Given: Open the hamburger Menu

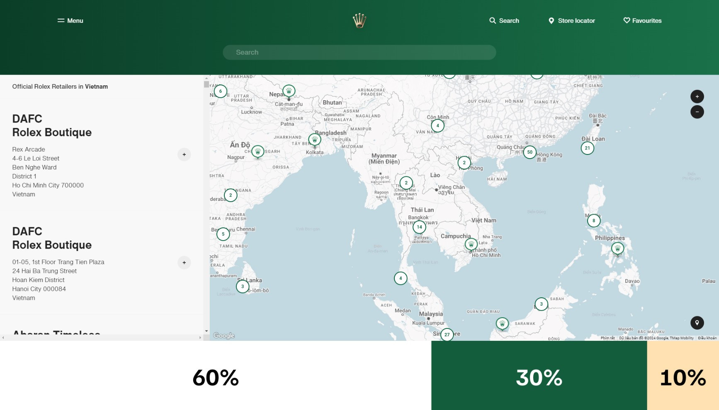Looking at the screenshot, I should tap(70, 21).
